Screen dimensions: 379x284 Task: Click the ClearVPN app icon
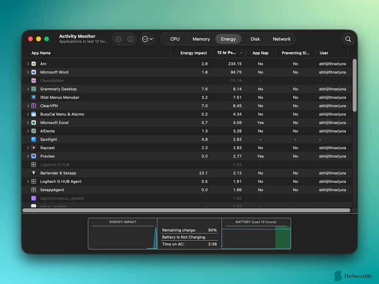coord(34,106)
